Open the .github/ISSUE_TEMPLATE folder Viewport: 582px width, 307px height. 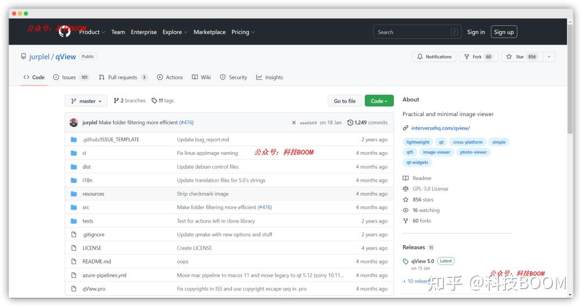pos(110,139)
